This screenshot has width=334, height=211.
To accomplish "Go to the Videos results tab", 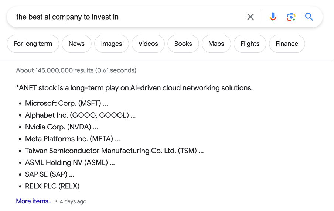I will tap(148, 44).
